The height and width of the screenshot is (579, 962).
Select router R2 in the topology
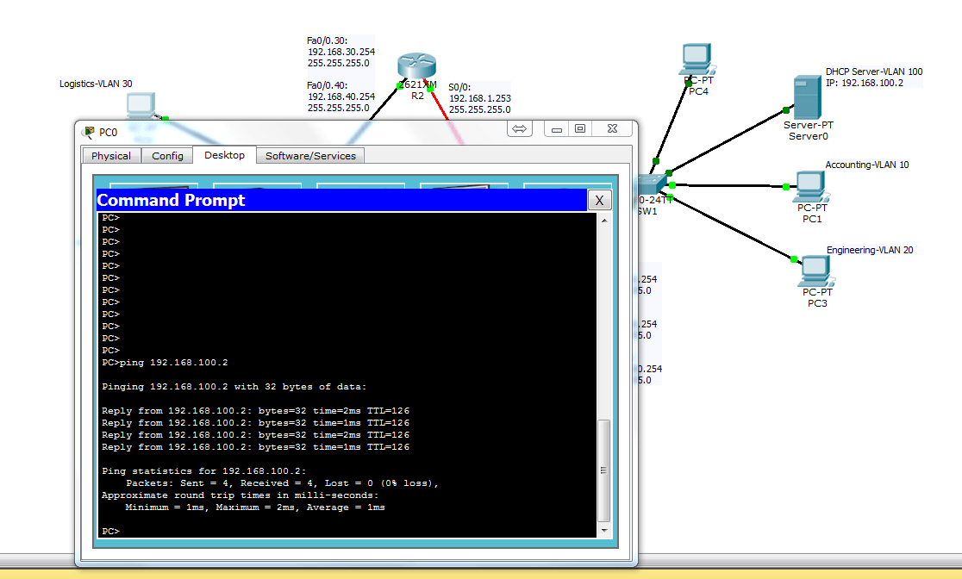(x=416, y=65)
